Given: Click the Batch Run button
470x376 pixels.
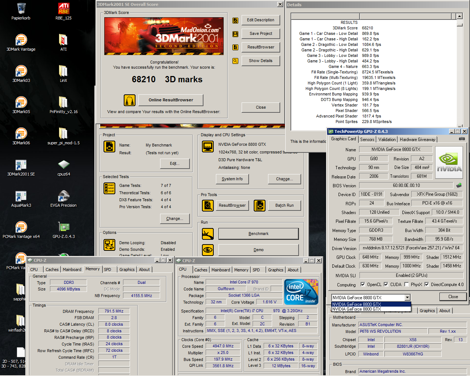Looking at the screenshot, I should tap(285, 206).
